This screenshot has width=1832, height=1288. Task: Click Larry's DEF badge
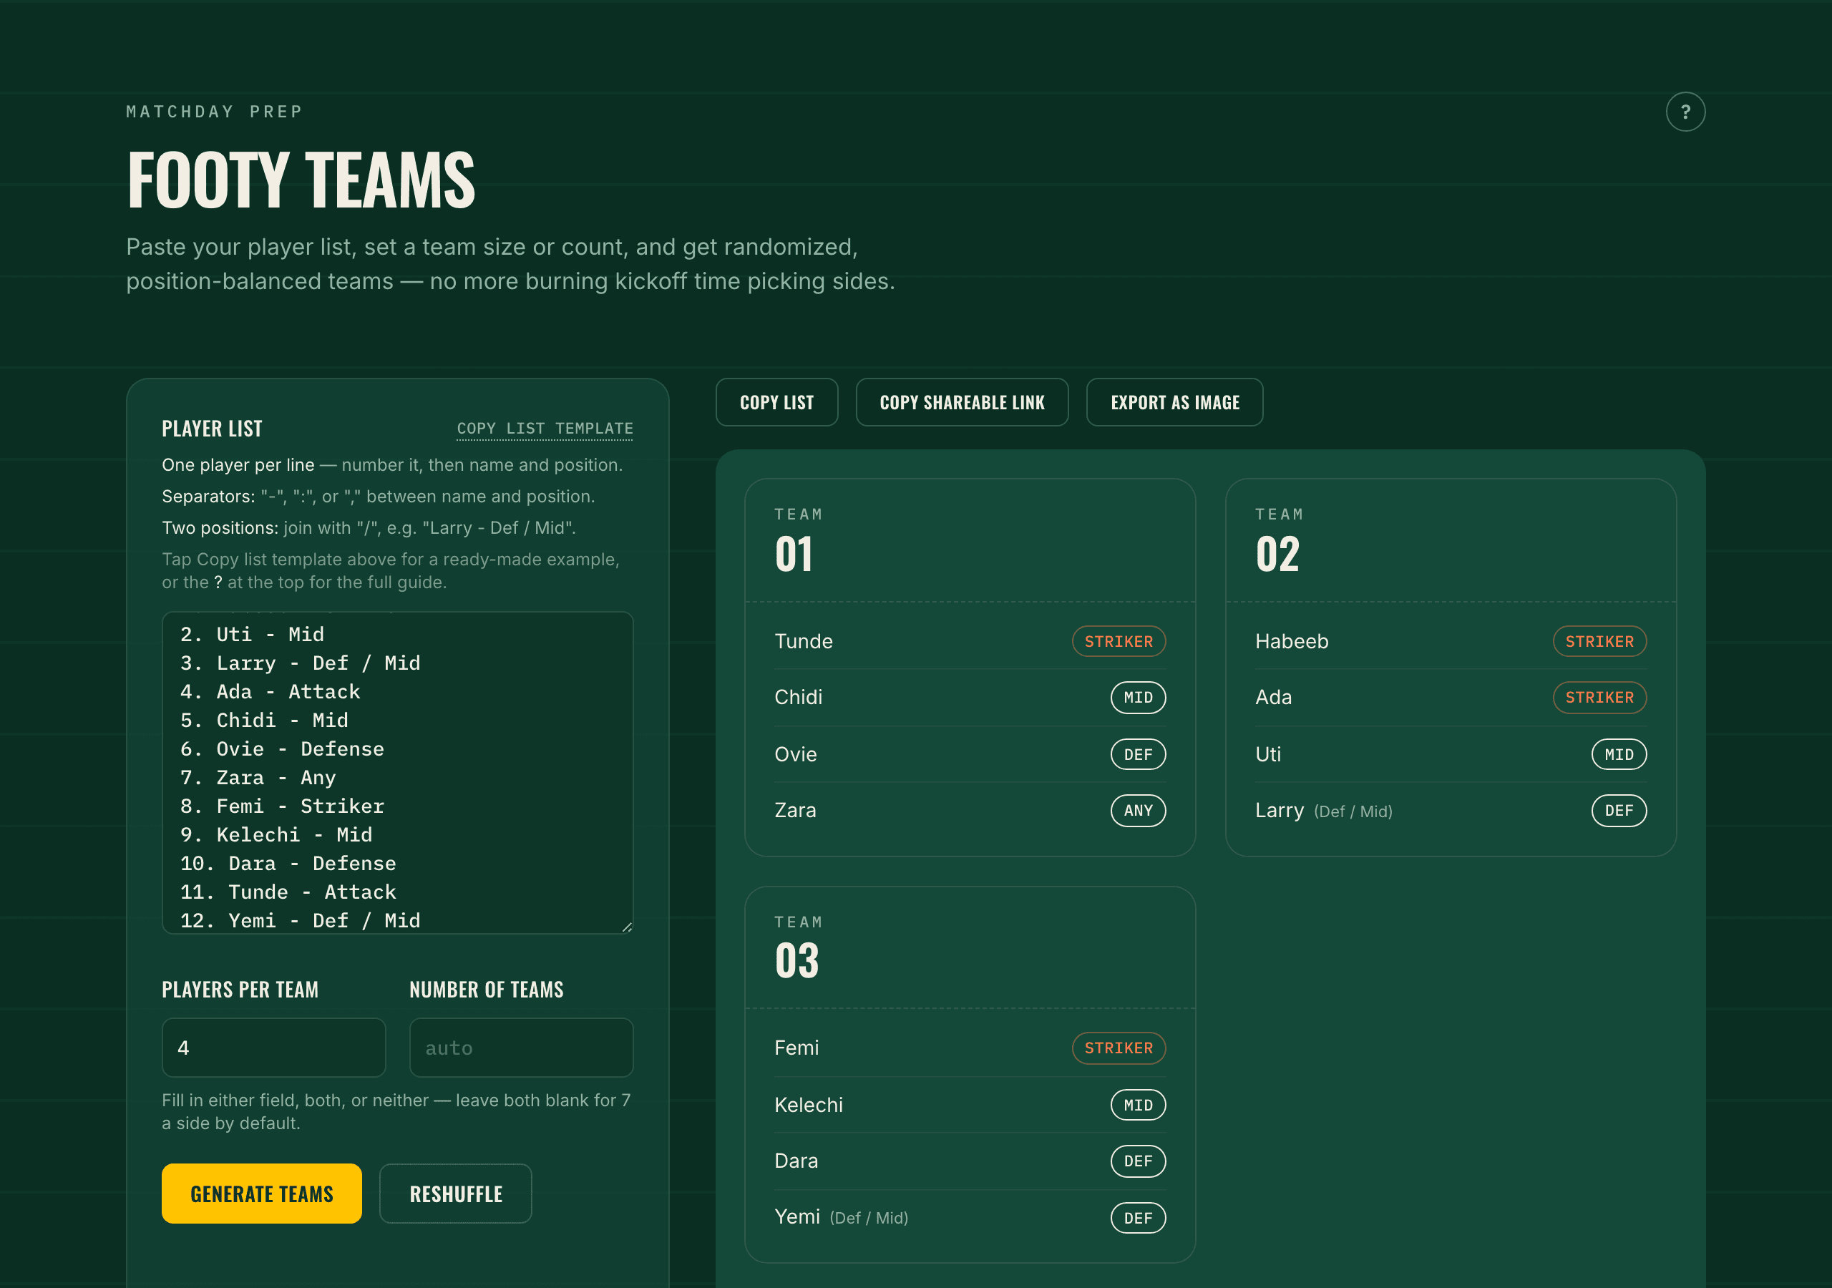pyautogui.click(x=1619, y=810)
